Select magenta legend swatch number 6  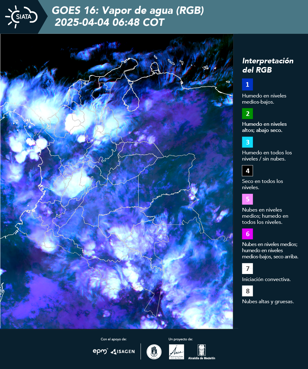[247, 234]
